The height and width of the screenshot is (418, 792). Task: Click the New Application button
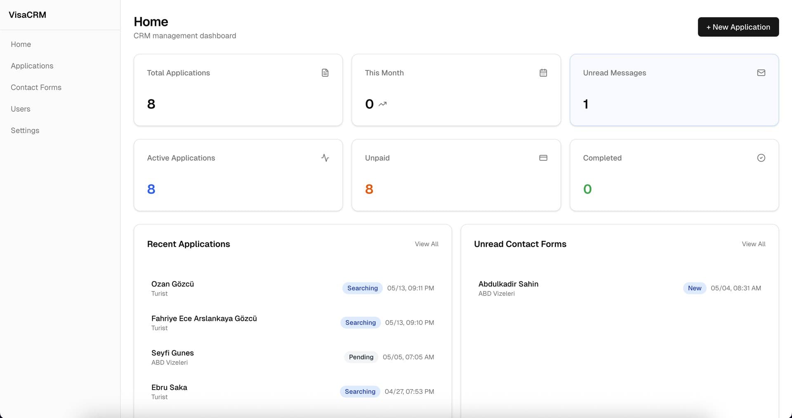[738, 27]
